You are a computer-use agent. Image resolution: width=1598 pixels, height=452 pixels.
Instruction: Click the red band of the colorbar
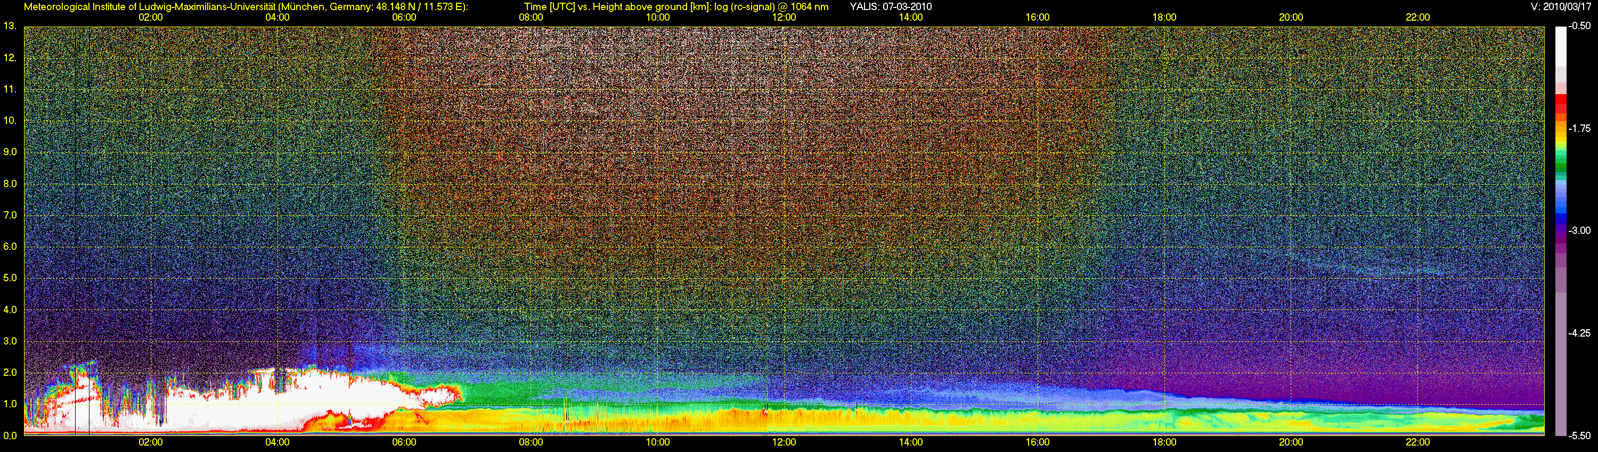pos(1561,102)
